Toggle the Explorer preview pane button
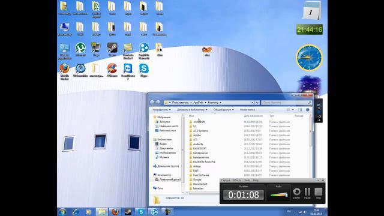 [x=300, y=110]
